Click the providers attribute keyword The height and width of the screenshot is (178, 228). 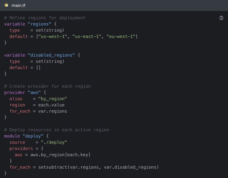click(x=21, y=149)
